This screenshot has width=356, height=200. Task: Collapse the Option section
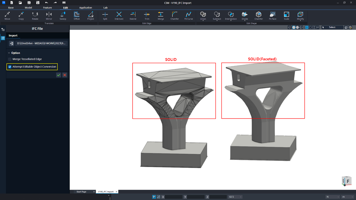coord(9,53)
